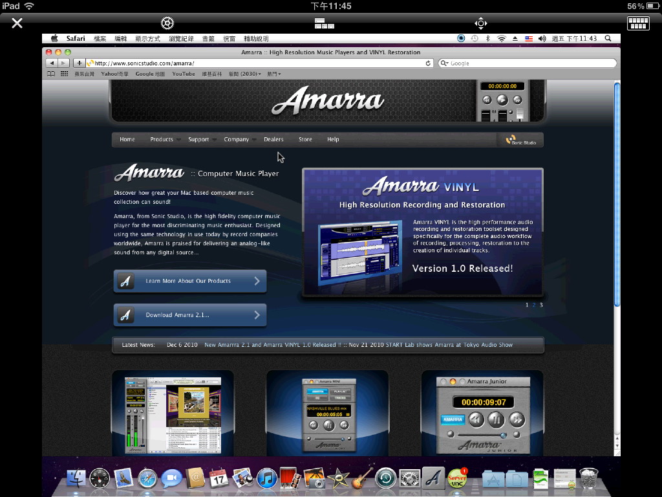The width and height of the screenshot is (662, 497).
Task: Click the Safari address bar URL field
Action: (x=260, y=63)
